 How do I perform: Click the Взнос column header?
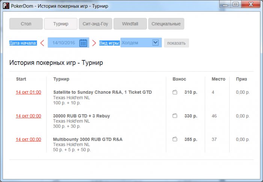[179, 79]
